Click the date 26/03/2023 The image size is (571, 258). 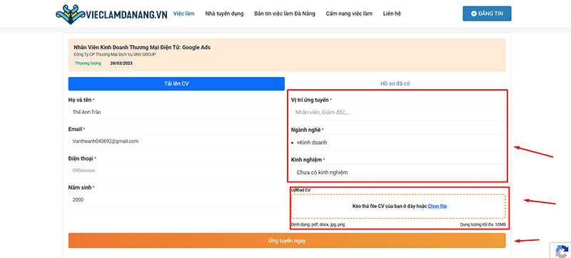121,63
